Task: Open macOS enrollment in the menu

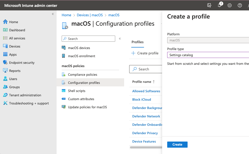Action: click(x=82, y=56)
